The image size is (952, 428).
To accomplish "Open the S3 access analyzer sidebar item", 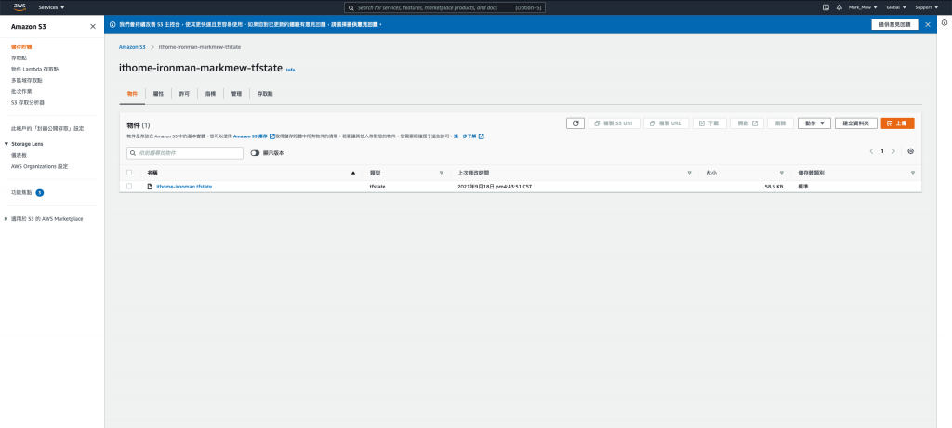I will click(x=27, y=102).
